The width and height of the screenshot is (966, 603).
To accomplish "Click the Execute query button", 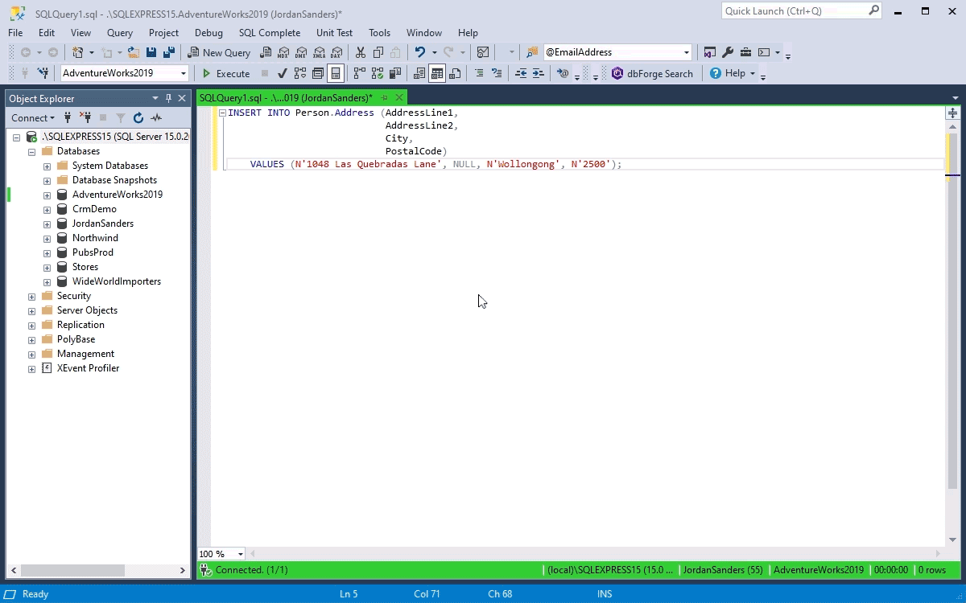I will (225, 73).
